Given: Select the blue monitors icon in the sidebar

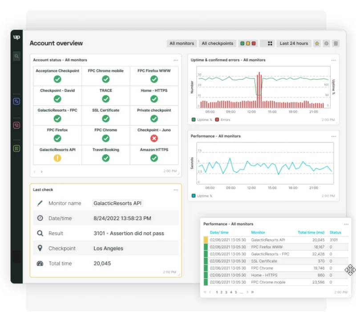Looking at the screenshot, I should pyautogui.click(x=16, y=101).
